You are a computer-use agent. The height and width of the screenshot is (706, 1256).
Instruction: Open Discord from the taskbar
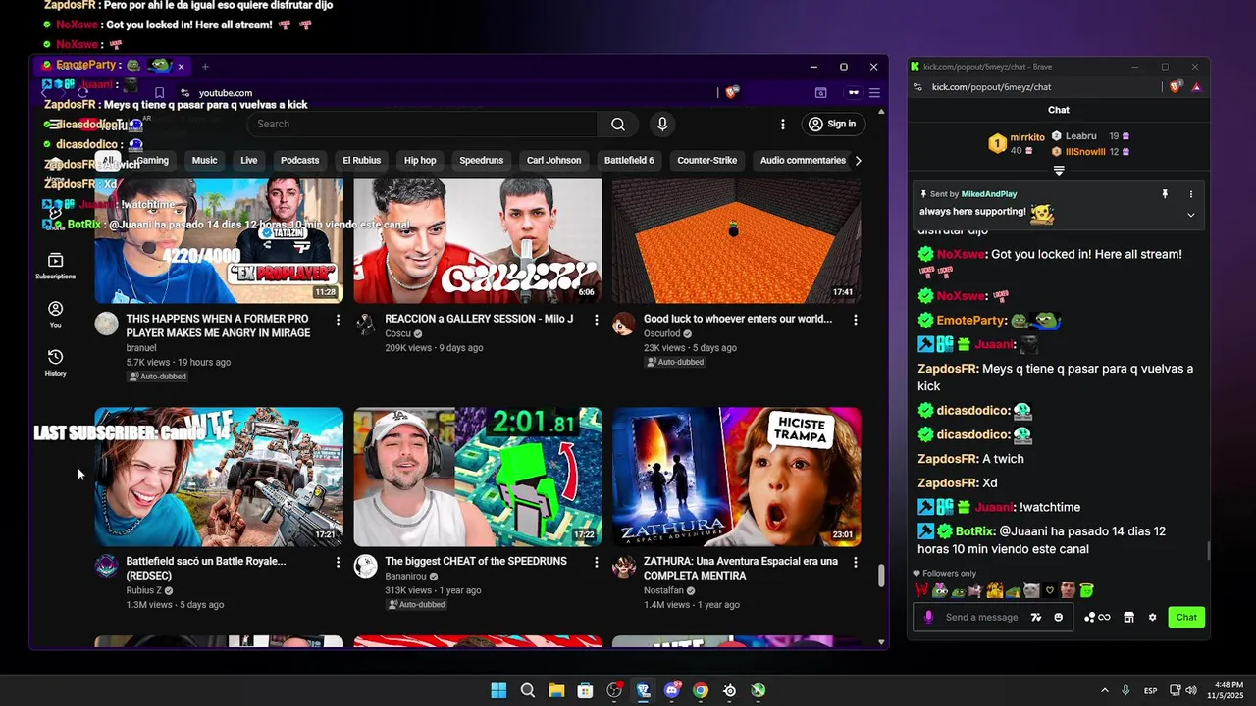pos(672,690)
